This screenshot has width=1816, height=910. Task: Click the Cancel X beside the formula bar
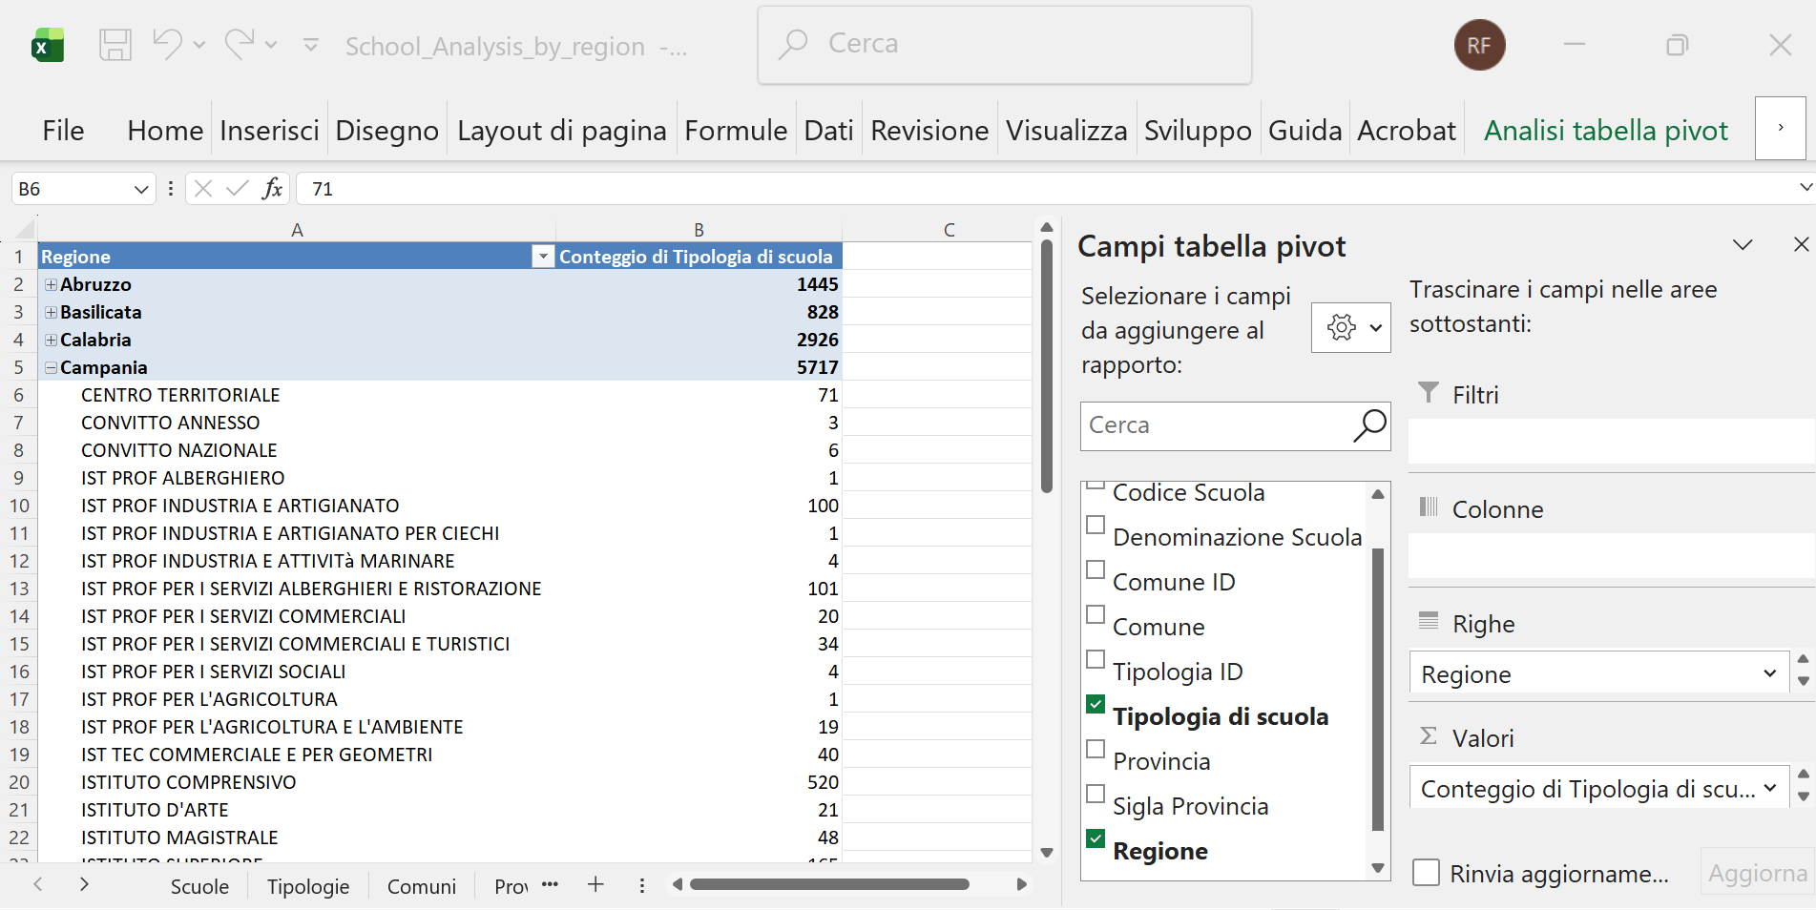coord(202,188)
